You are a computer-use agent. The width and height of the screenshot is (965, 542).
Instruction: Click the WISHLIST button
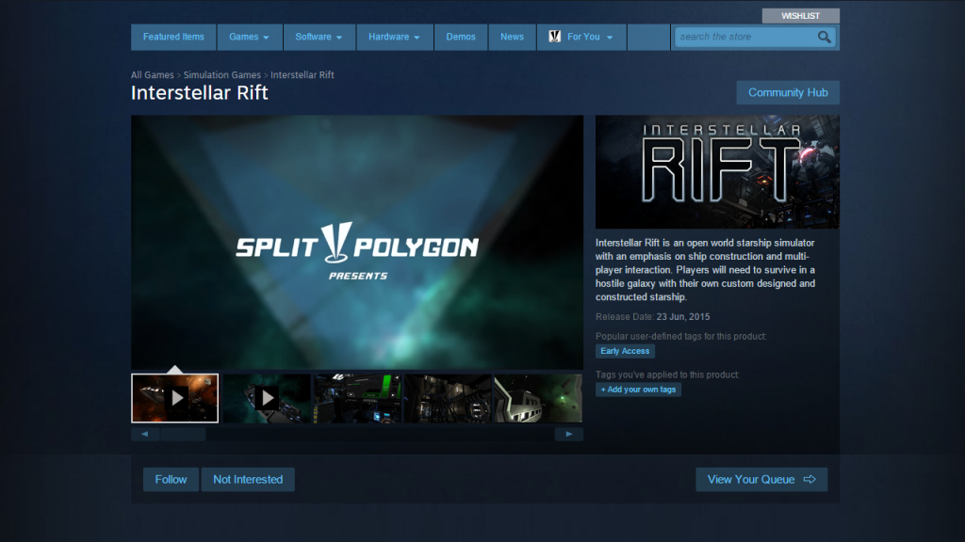801,16
